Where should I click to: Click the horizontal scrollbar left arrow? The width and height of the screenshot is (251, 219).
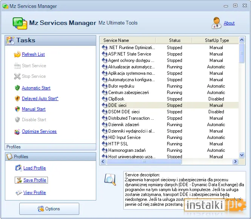point(103,161)
